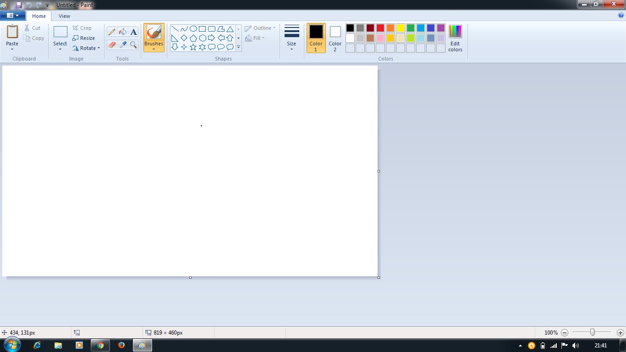This screenshot has width=626, height=352.
Task: Click the Paste clipboard icon
Action: [x=12, y=32]
